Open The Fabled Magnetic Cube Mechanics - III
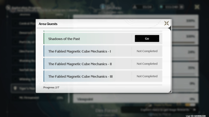This screenshot has height=117, width=209. tap(80, 76)
